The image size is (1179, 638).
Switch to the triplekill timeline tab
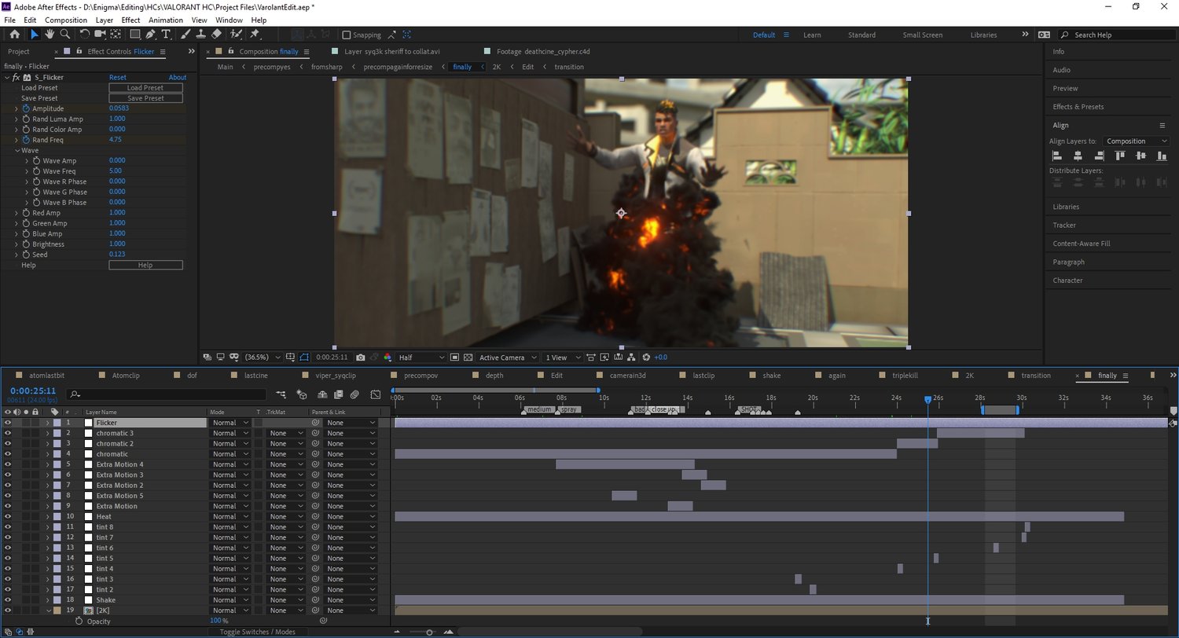click(904, 376)
